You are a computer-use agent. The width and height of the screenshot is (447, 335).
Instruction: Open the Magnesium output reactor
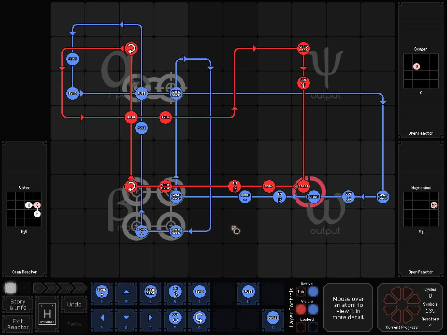tap(421, 272)
